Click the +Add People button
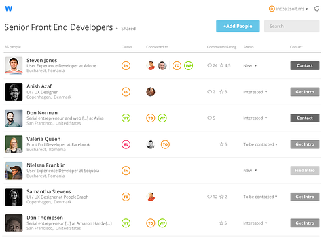The image size is (326, 245). pyautogui.click(x=238, y=27)
